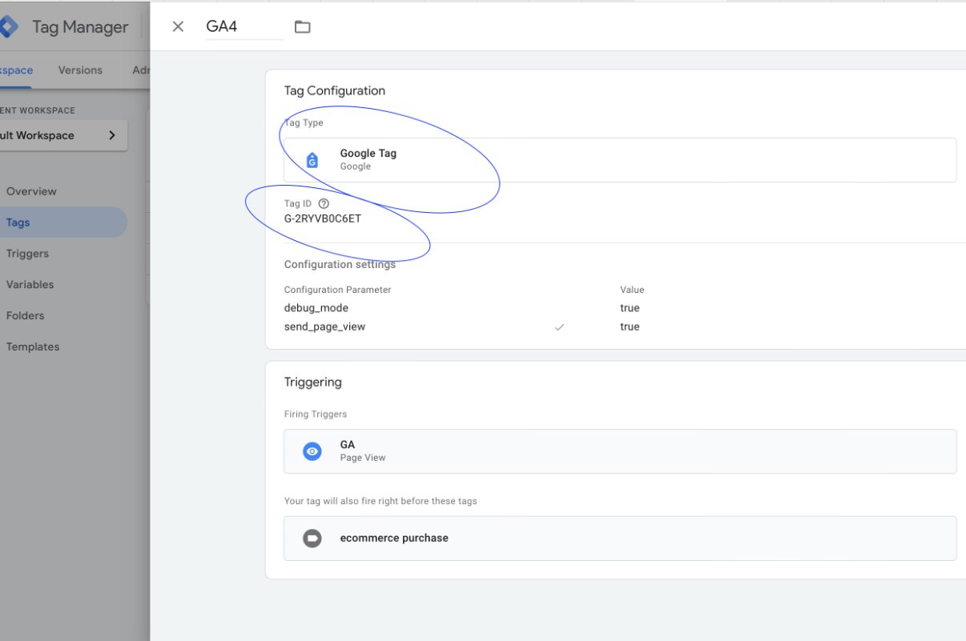Viewport: 966px width, 641px height.
Task: Click the Tag ID help question icon
Action: click(324, 204)
